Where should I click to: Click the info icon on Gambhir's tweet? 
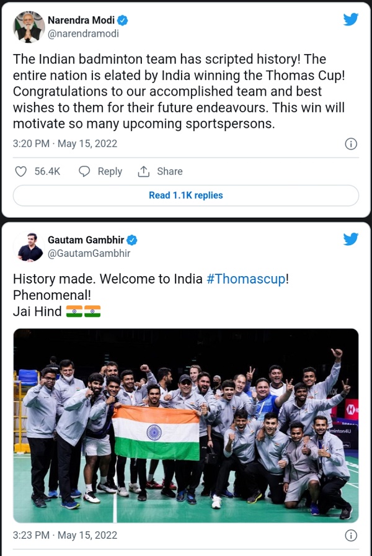click(x=351, y=535)
